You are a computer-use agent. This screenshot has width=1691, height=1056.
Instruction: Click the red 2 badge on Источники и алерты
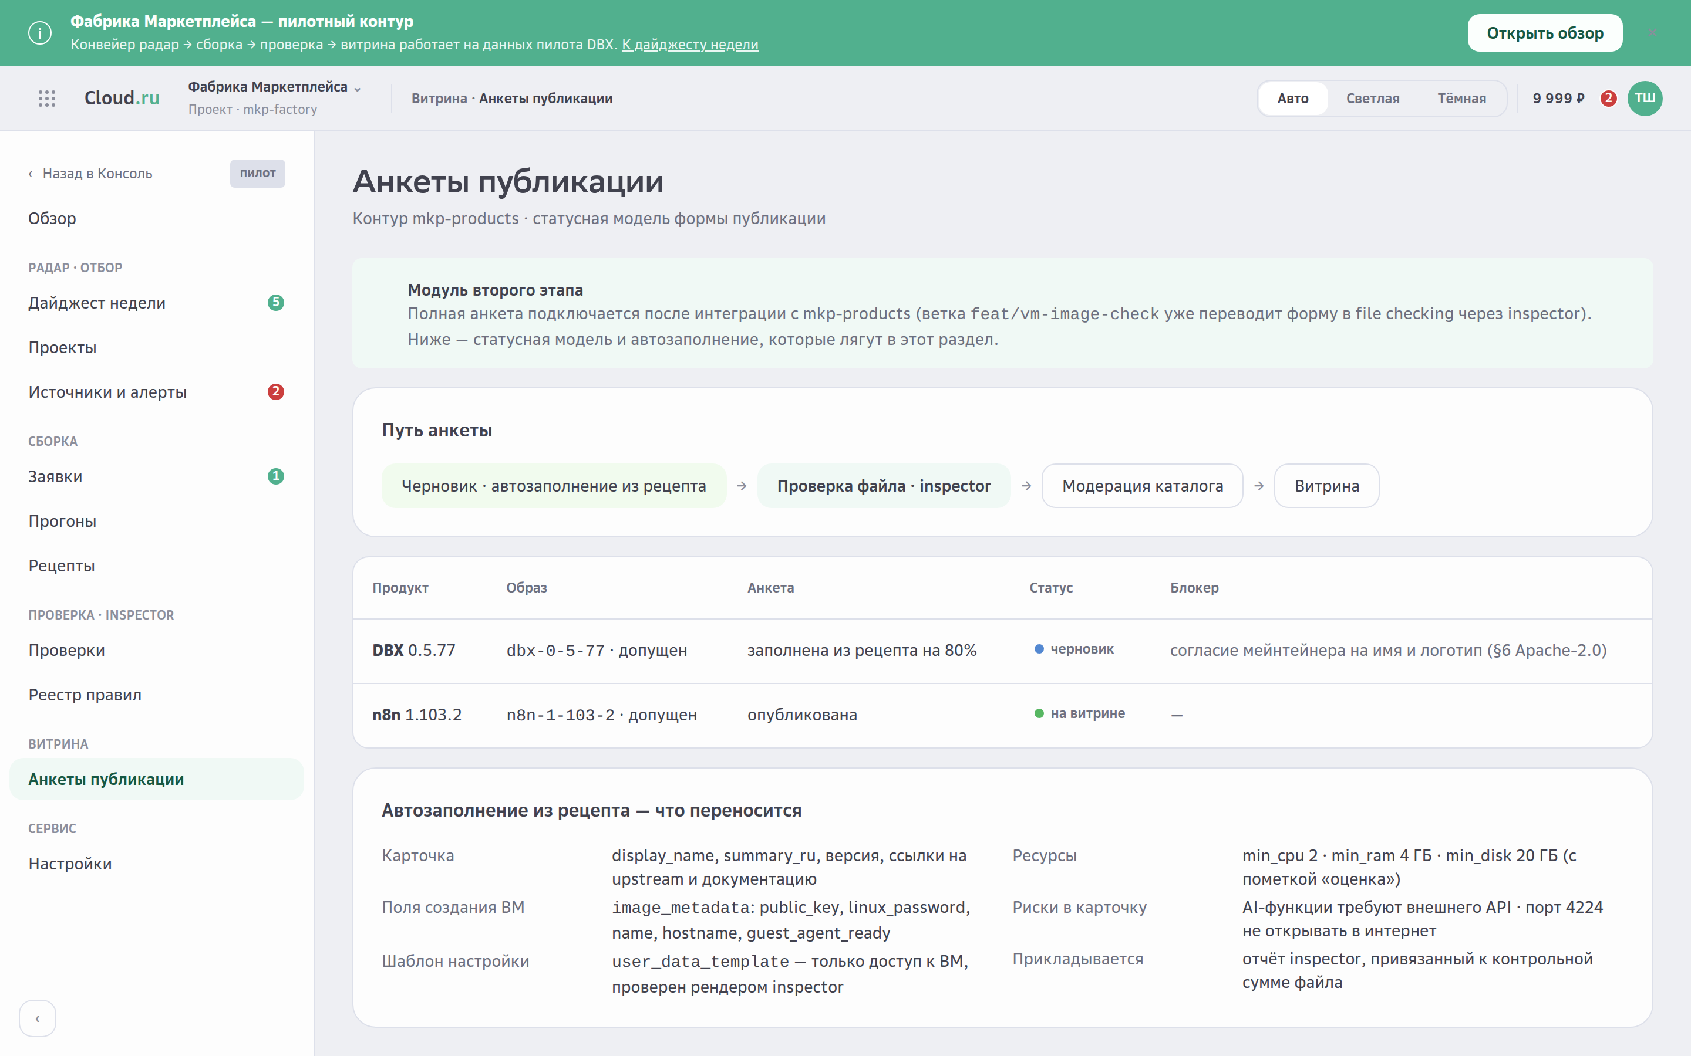click(276, 392)
